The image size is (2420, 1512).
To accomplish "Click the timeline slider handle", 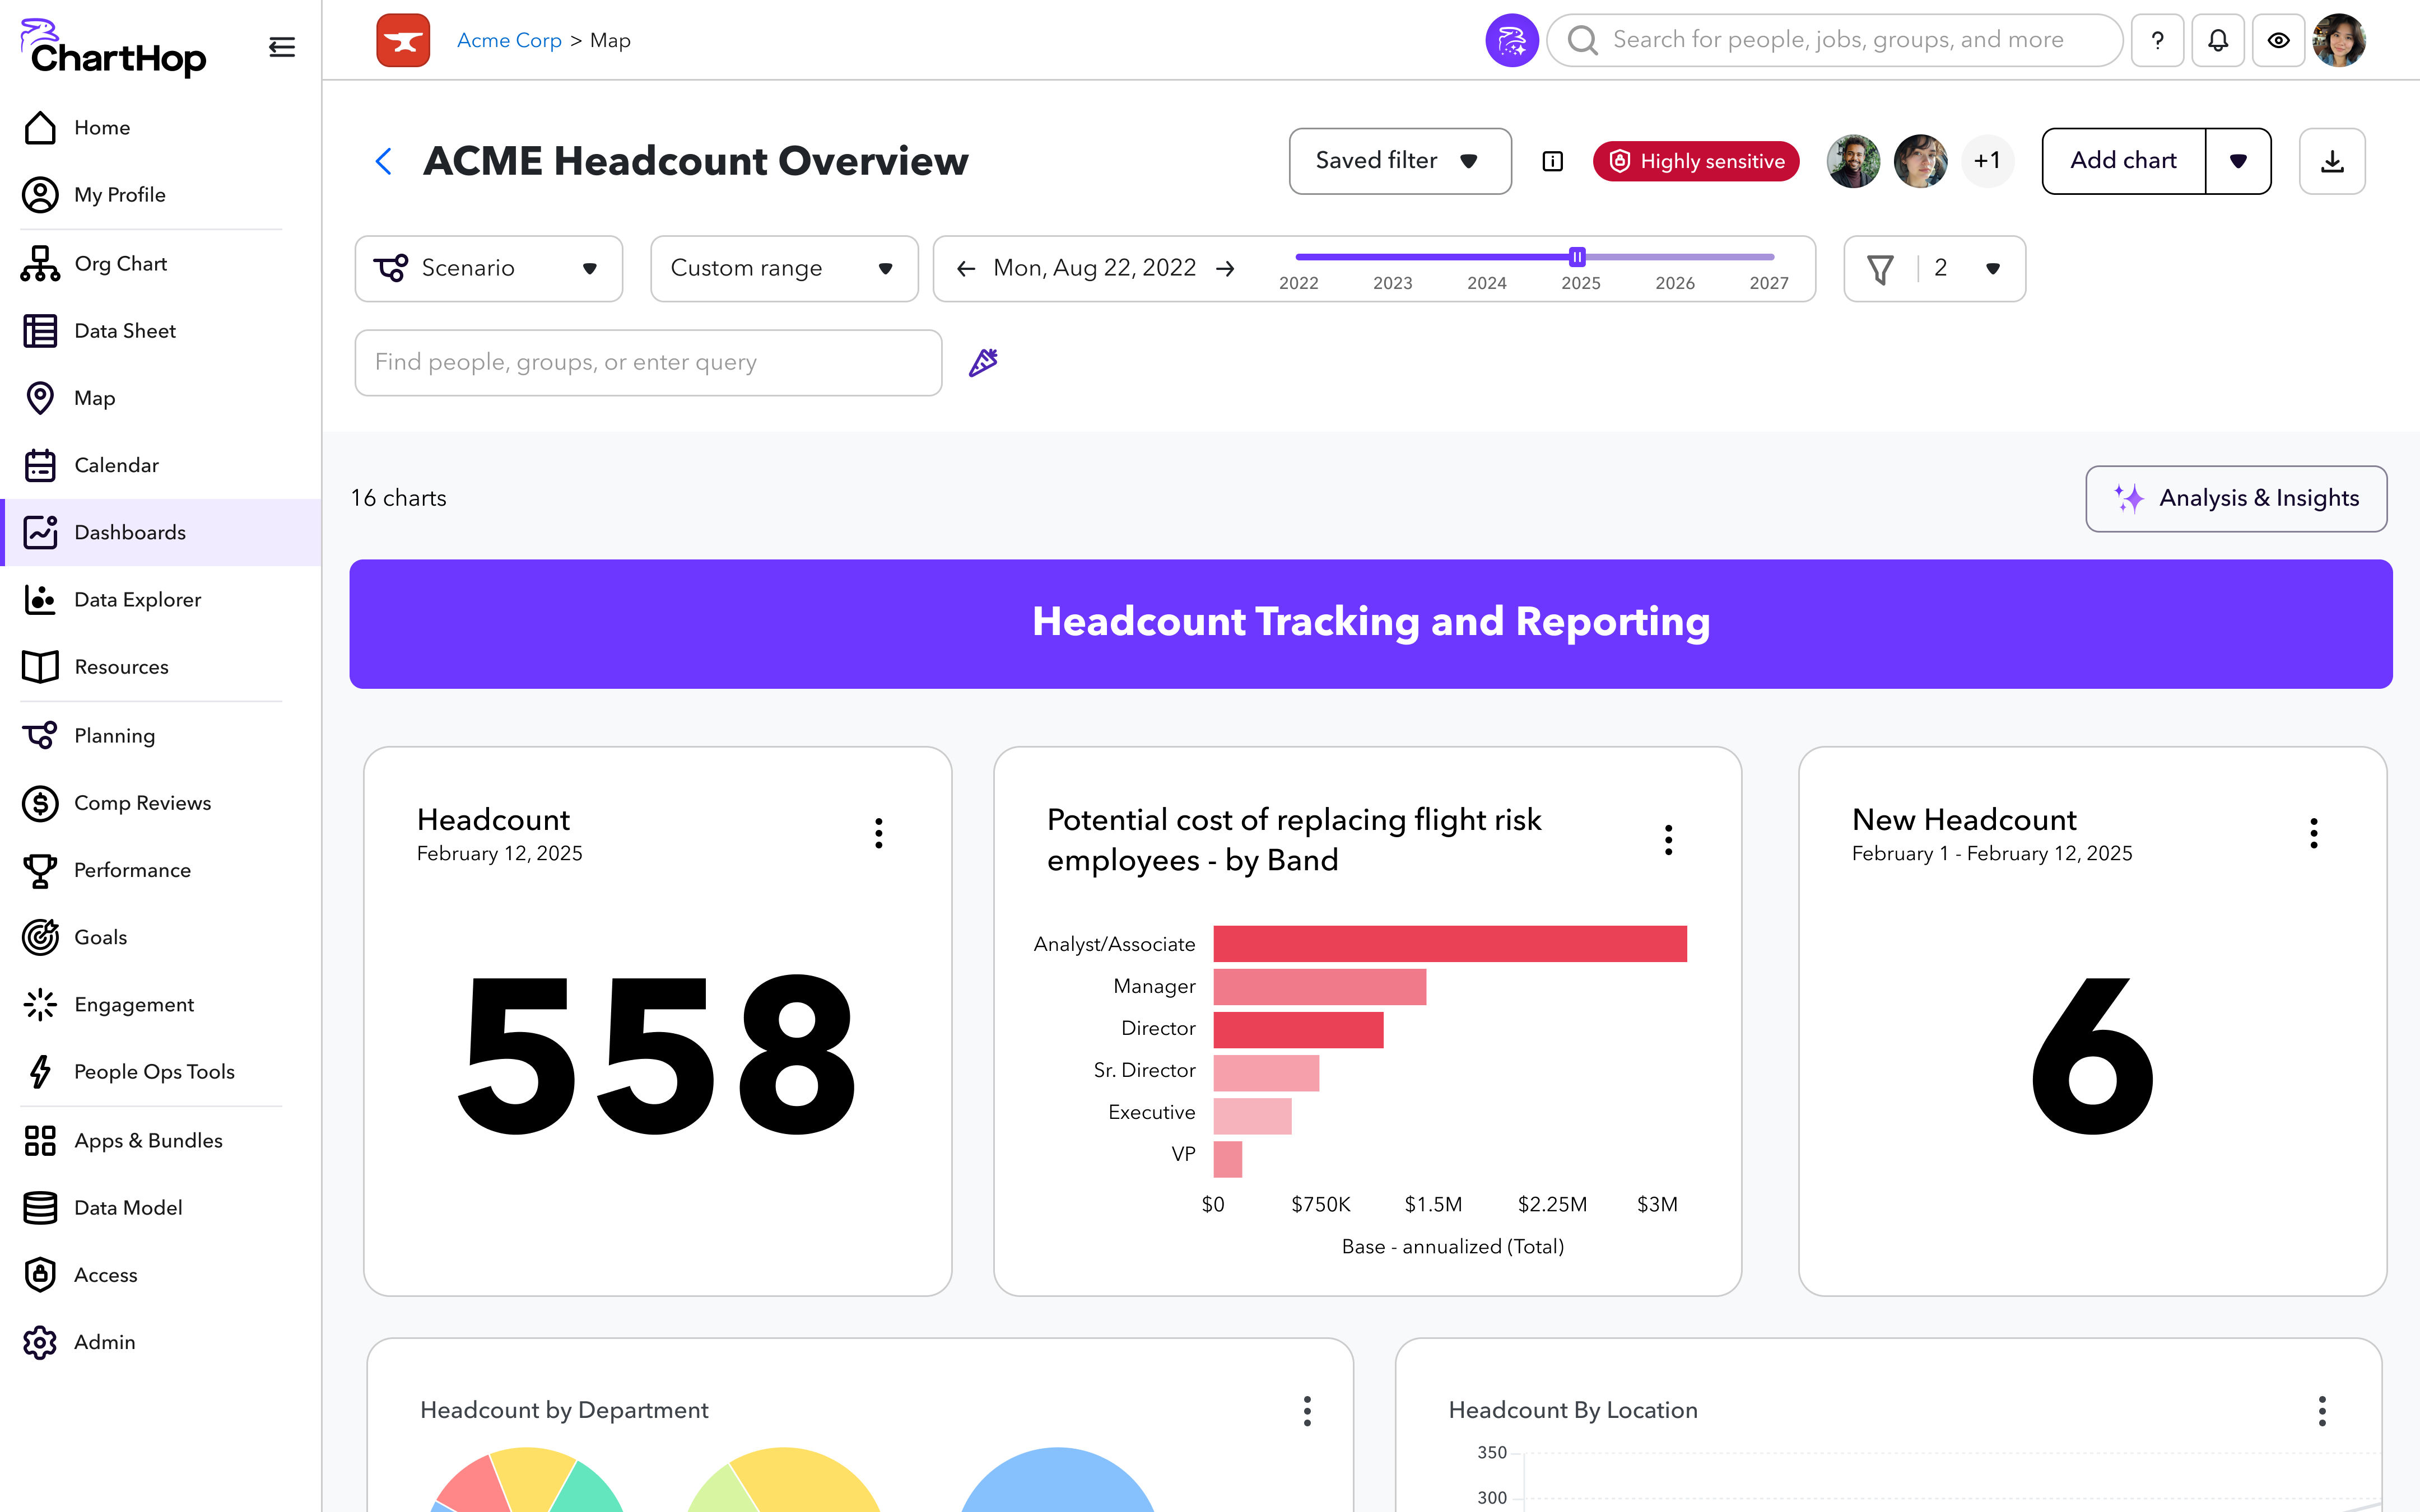I will (x=1577, y=257).
